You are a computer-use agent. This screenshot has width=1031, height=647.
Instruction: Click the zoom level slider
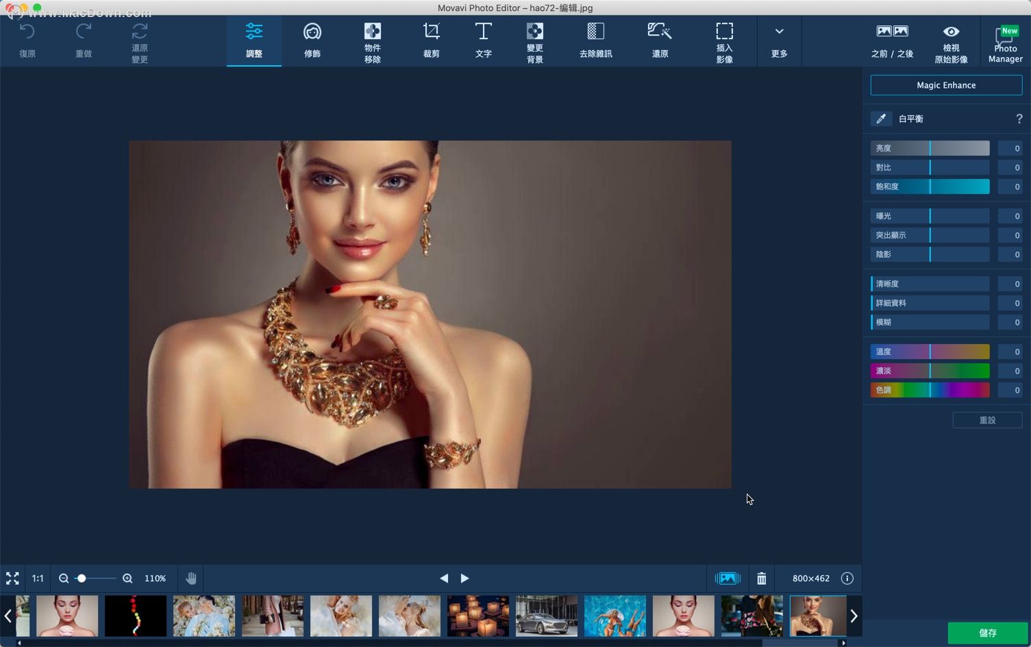(95, 578)
